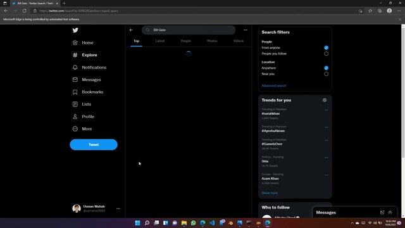Open the #GameIsOver trend

point(271,144)
